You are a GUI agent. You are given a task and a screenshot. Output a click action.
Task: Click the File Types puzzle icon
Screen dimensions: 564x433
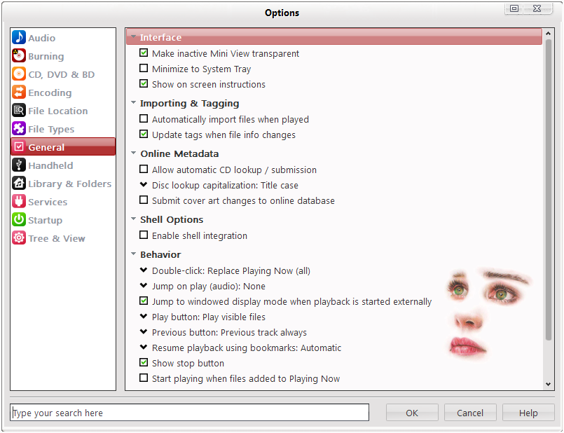(x=19, y=129)
